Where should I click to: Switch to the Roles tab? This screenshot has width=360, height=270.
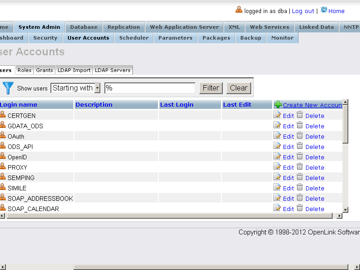click(x=24, y=70)
